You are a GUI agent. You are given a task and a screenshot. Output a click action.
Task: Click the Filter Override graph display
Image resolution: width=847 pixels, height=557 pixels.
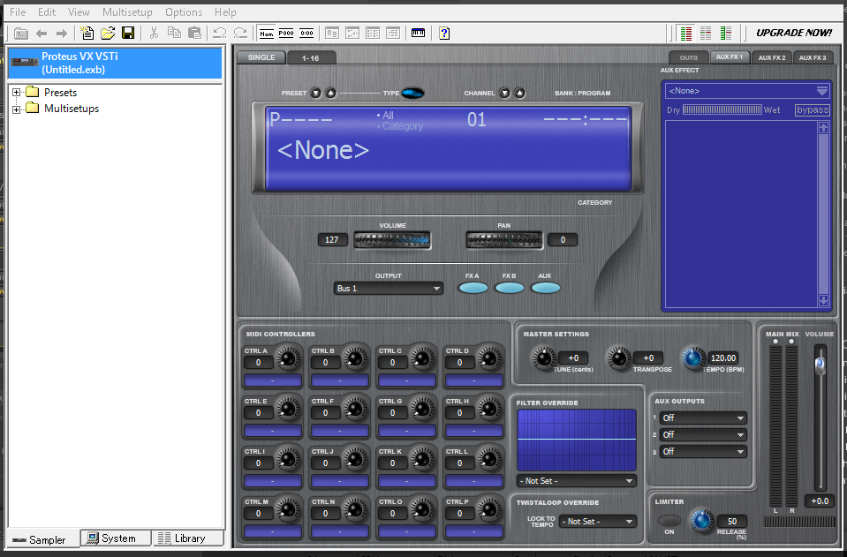(577, 440)
